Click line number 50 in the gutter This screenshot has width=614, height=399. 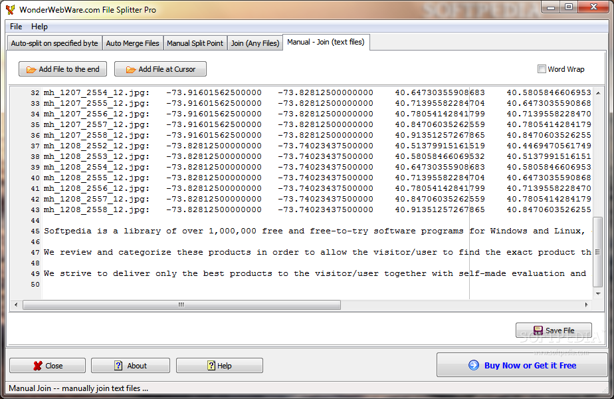pos(35,285)
